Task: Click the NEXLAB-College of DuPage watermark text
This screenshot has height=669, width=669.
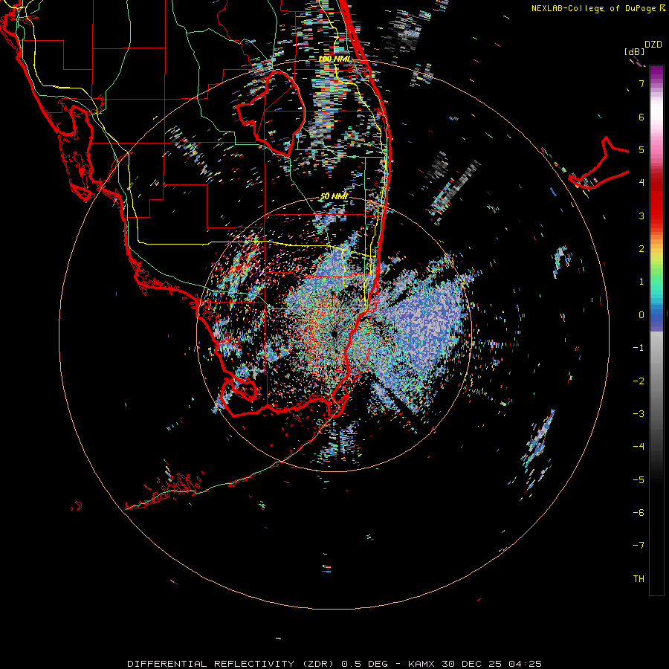Action: [x=598, y=8]
